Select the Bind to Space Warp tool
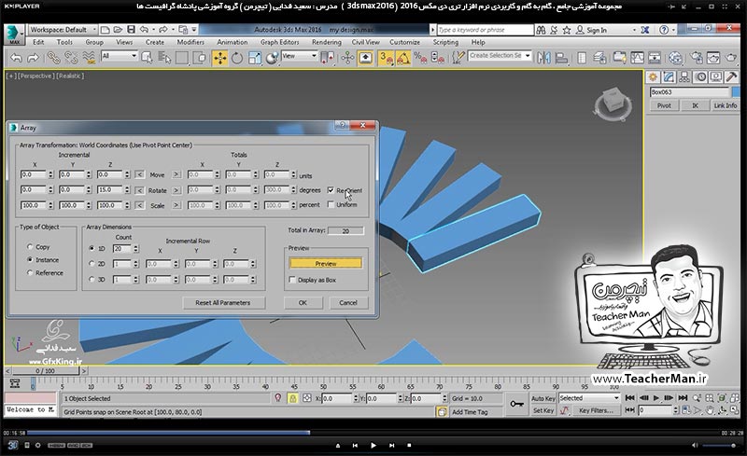 coord(89,58)
